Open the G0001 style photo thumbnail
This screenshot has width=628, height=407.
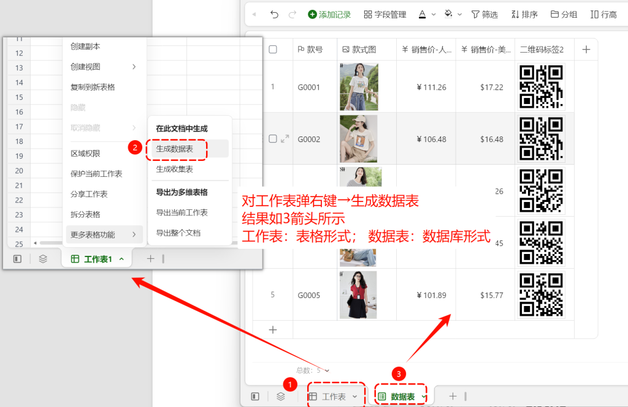359,87
